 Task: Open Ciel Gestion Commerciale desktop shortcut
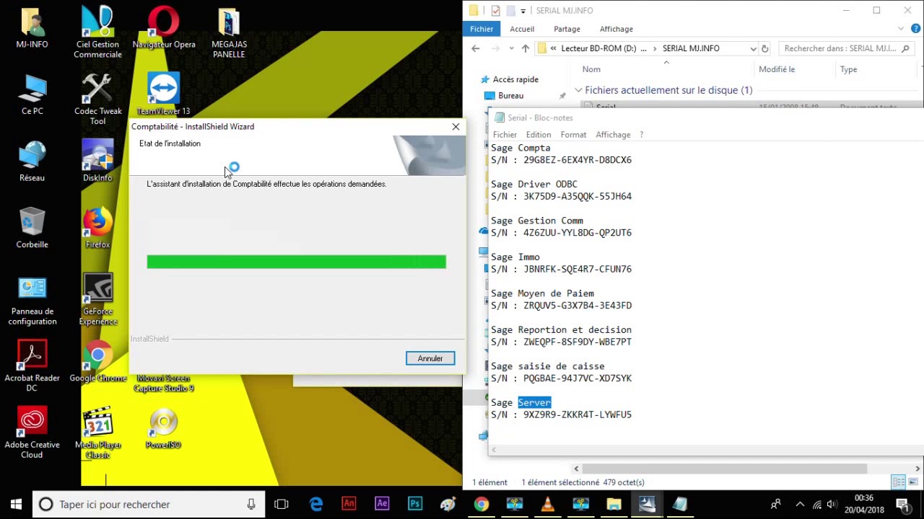[97, 32]
